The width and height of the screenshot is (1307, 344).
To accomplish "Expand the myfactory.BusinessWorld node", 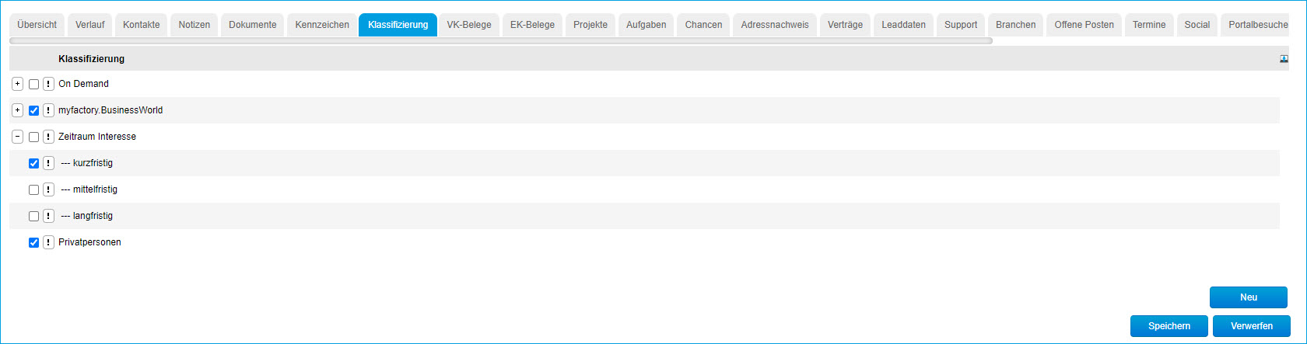I will point(18,110).
